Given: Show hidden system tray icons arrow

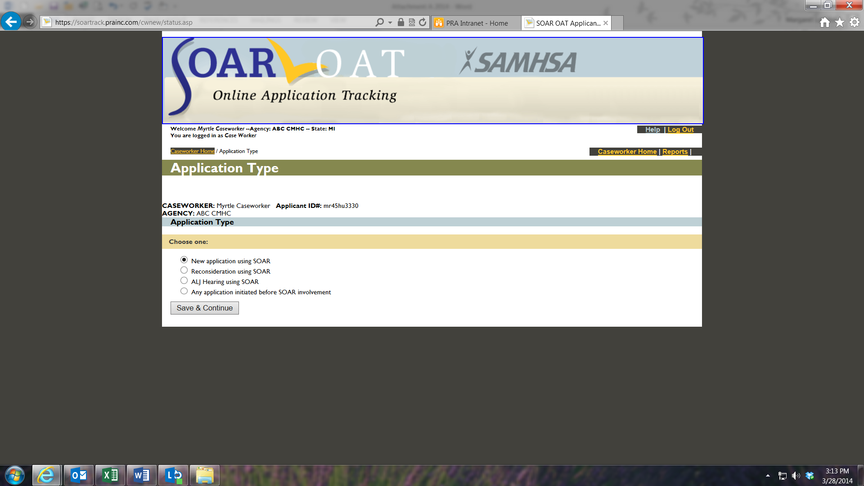Looking at the screenshot, I should [x=768, y=476].
